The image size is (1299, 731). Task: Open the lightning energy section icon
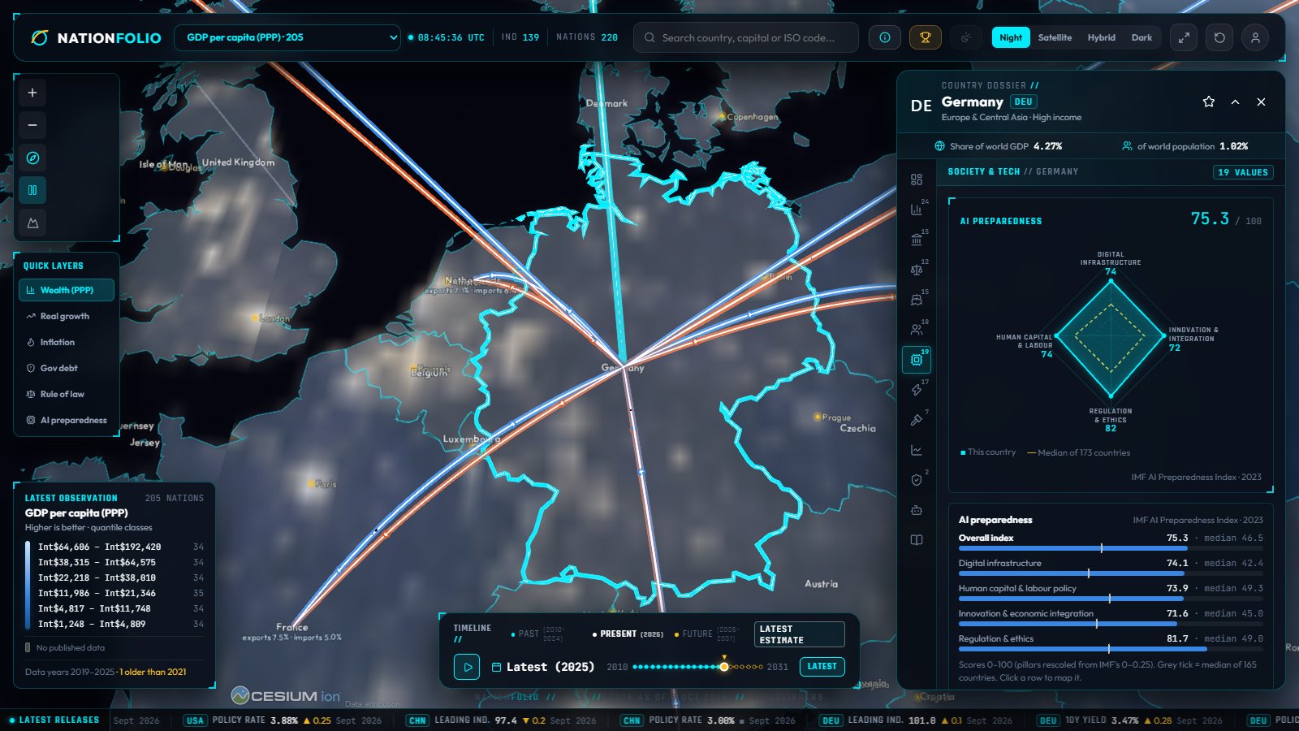(x=917, y=390)
